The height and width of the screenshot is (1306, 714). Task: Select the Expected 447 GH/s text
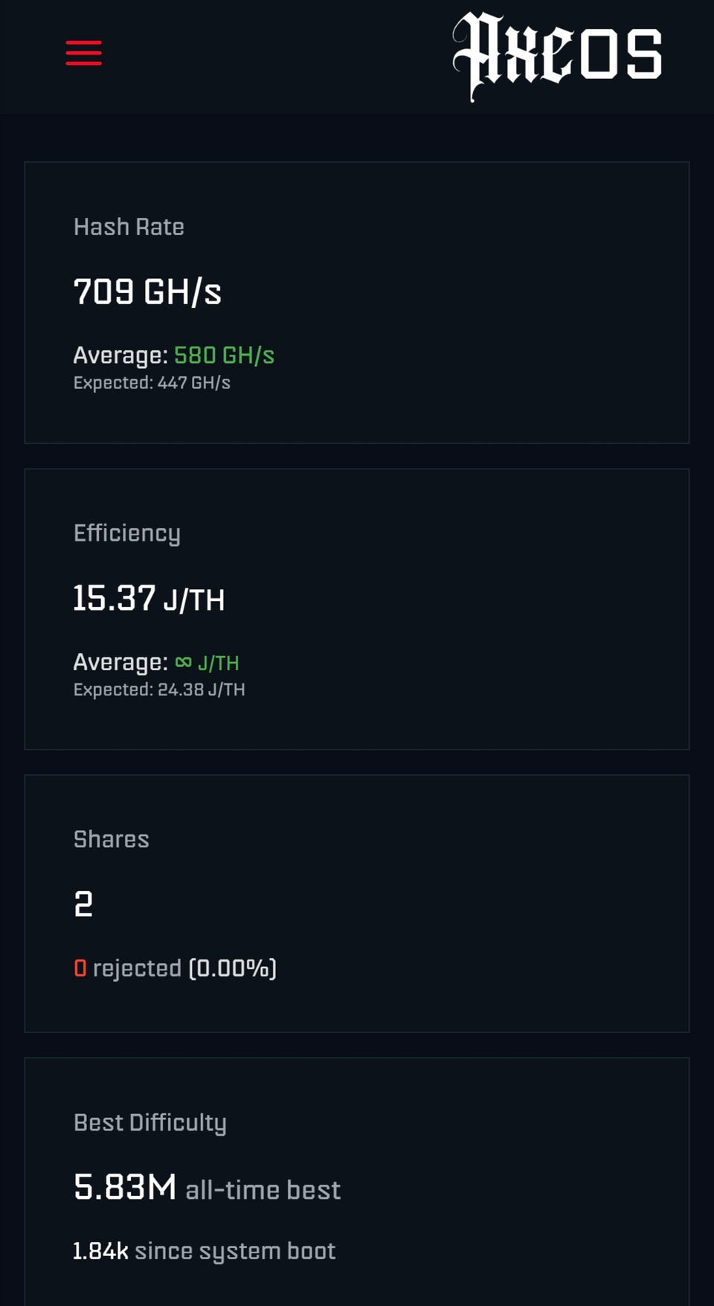click(x=152, y=383)
